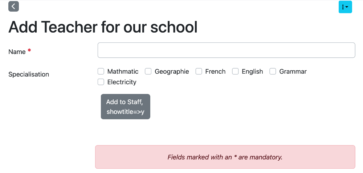Click the red mandatory asterisk beside Name
The height and width of the screenshot is (173, 363).
(x=29, y=50)
